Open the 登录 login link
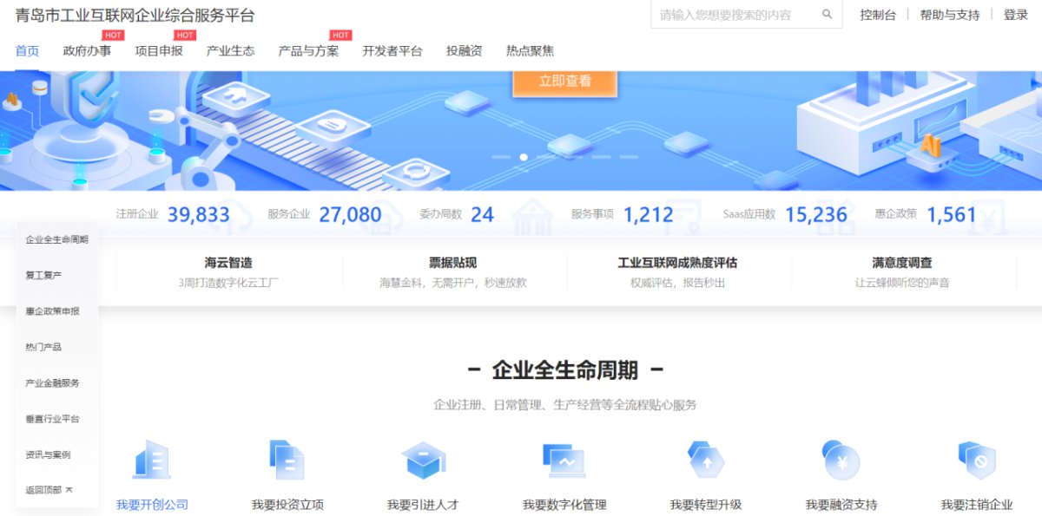This screenshot has width=1042, height=516. click(x=1015, y=15)
